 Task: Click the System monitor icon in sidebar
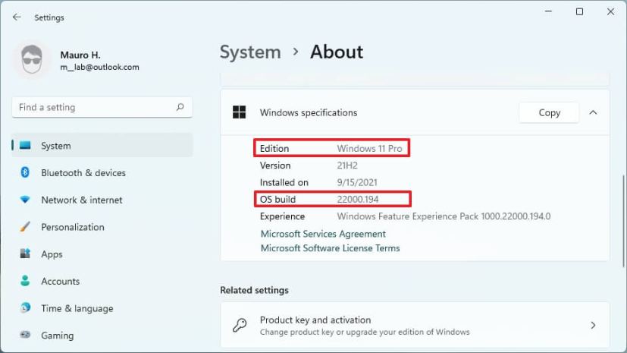[x=25, y=145]
